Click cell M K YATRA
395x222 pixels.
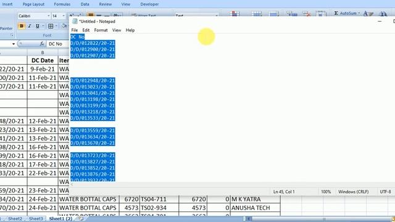tap(255, 199)
